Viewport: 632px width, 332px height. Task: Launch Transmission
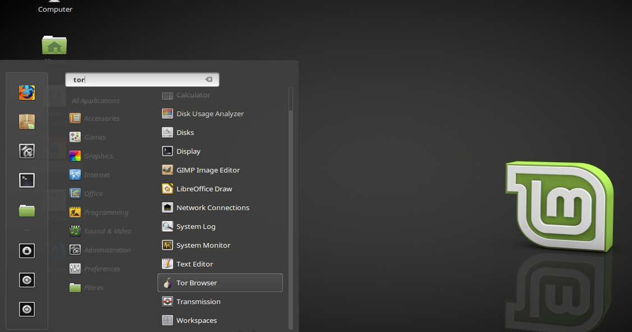point(220,301)
